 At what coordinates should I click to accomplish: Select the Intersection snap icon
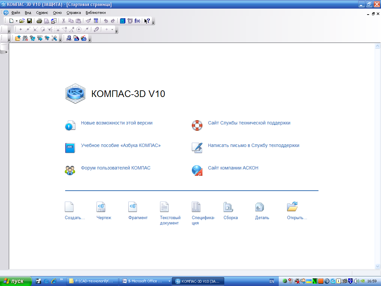click(35, 29)
